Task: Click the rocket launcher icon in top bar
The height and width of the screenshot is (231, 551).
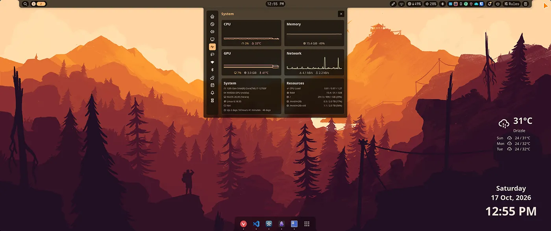Action: point(393,4)
